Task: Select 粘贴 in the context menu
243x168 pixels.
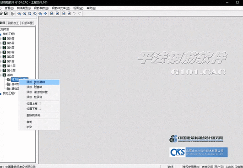Action: 39,127
